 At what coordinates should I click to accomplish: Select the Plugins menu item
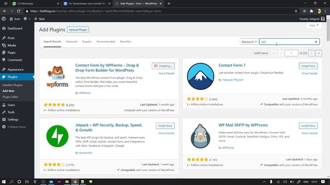pos(17,77)
